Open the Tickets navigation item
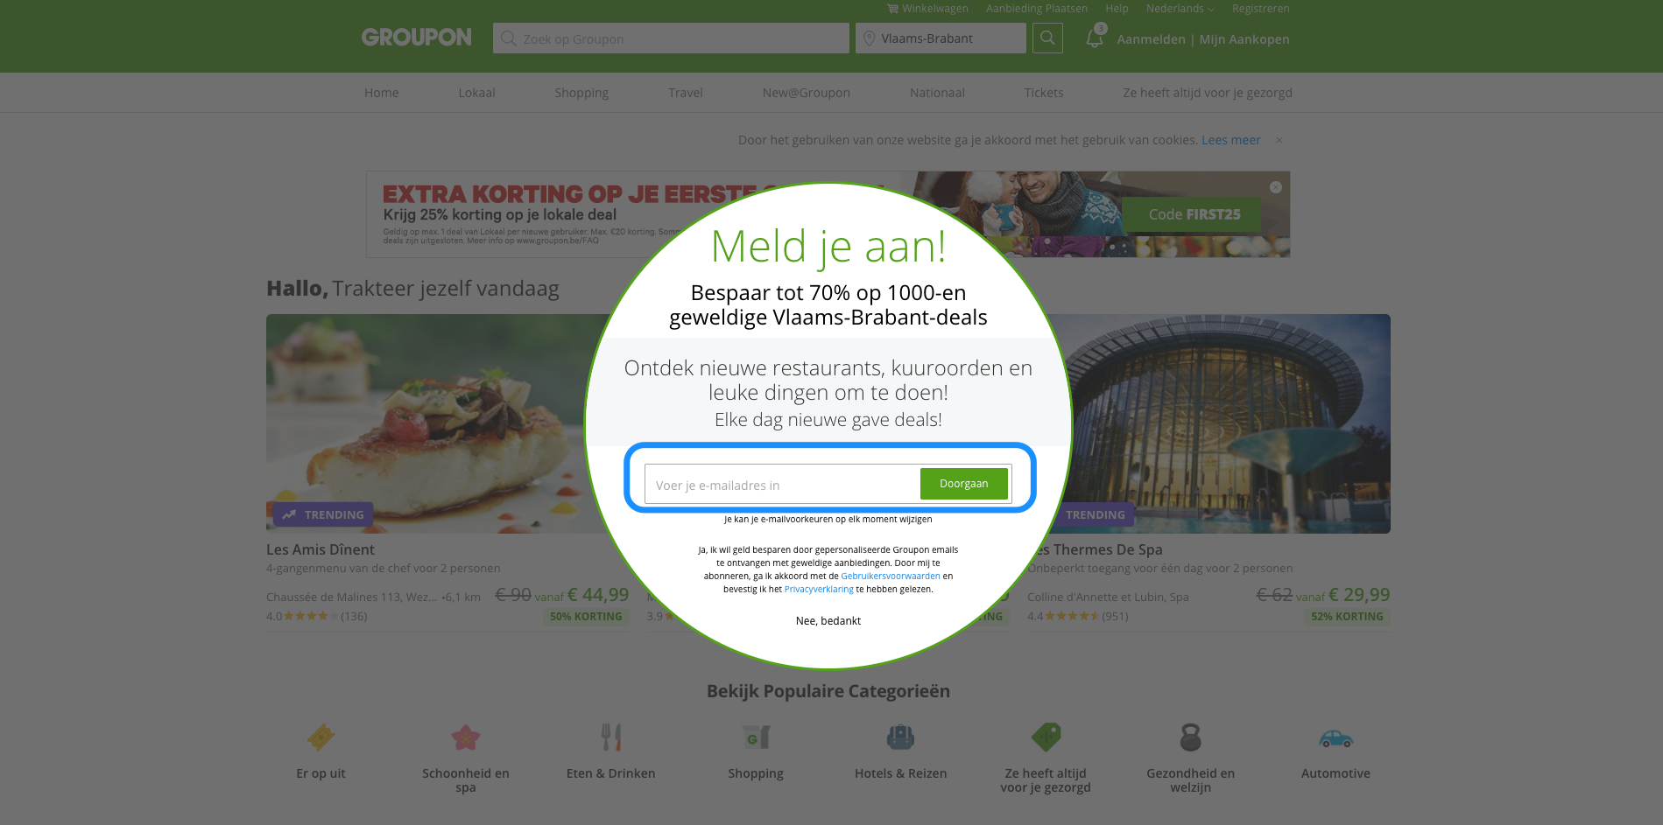 tap(1044, 93)
